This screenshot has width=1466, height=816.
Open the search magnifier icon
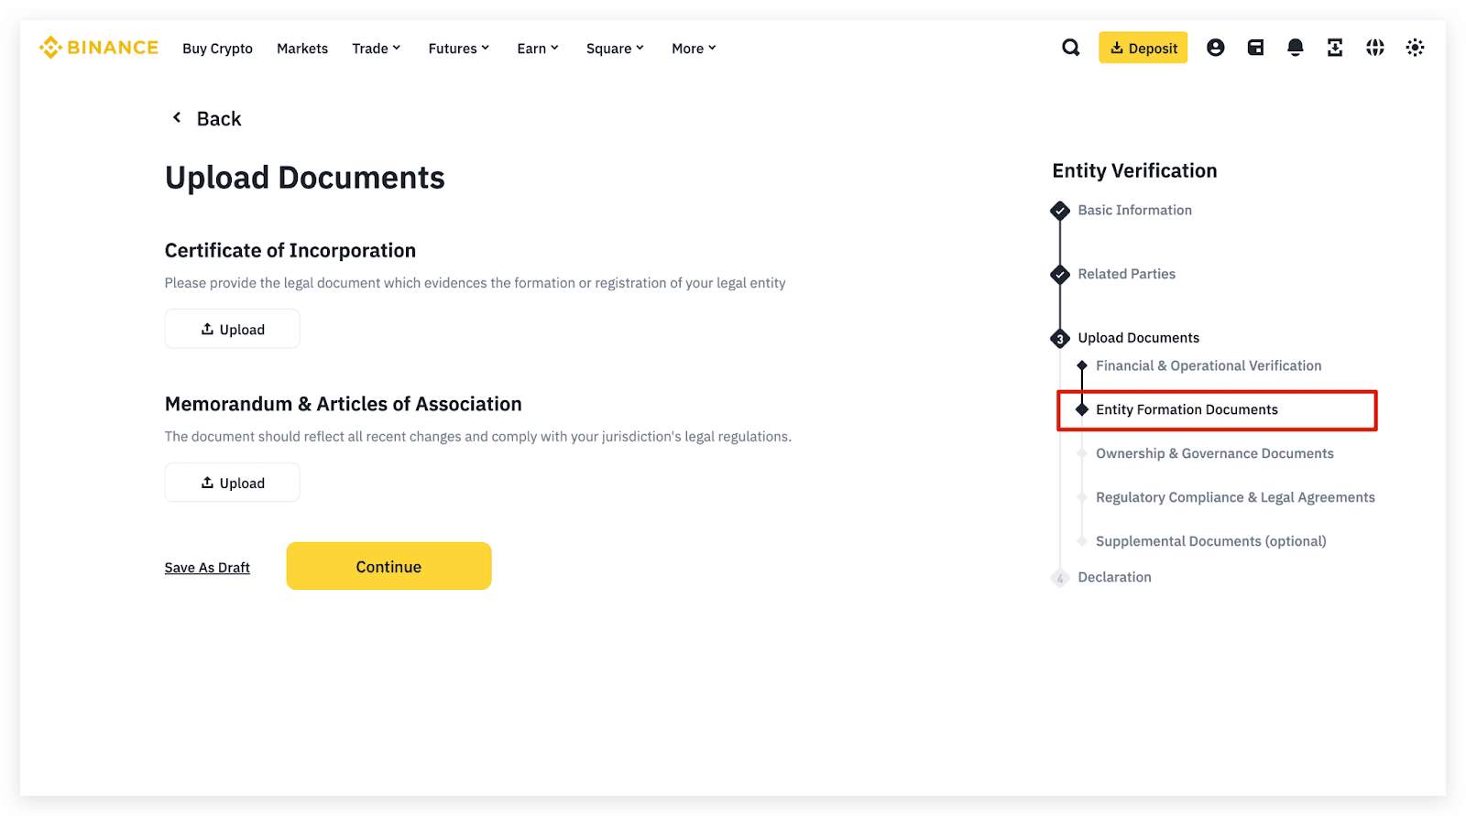[x=1070, y=48]
